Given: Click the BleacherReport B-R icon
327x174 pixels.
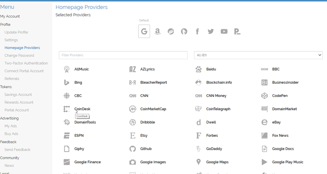Looking at the screenshot, I should click(x=132, y=82).
